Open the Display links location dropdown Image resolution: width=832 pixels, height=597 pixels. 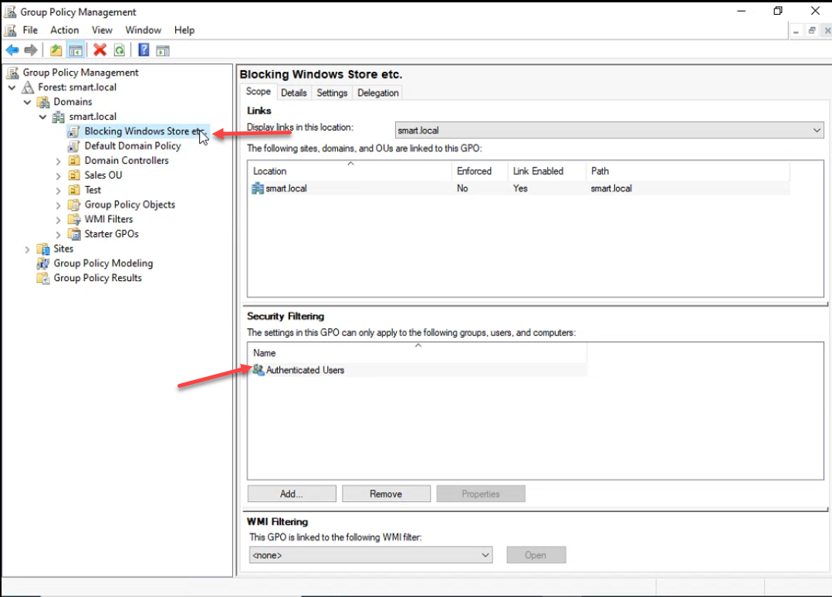pos(609,130)
